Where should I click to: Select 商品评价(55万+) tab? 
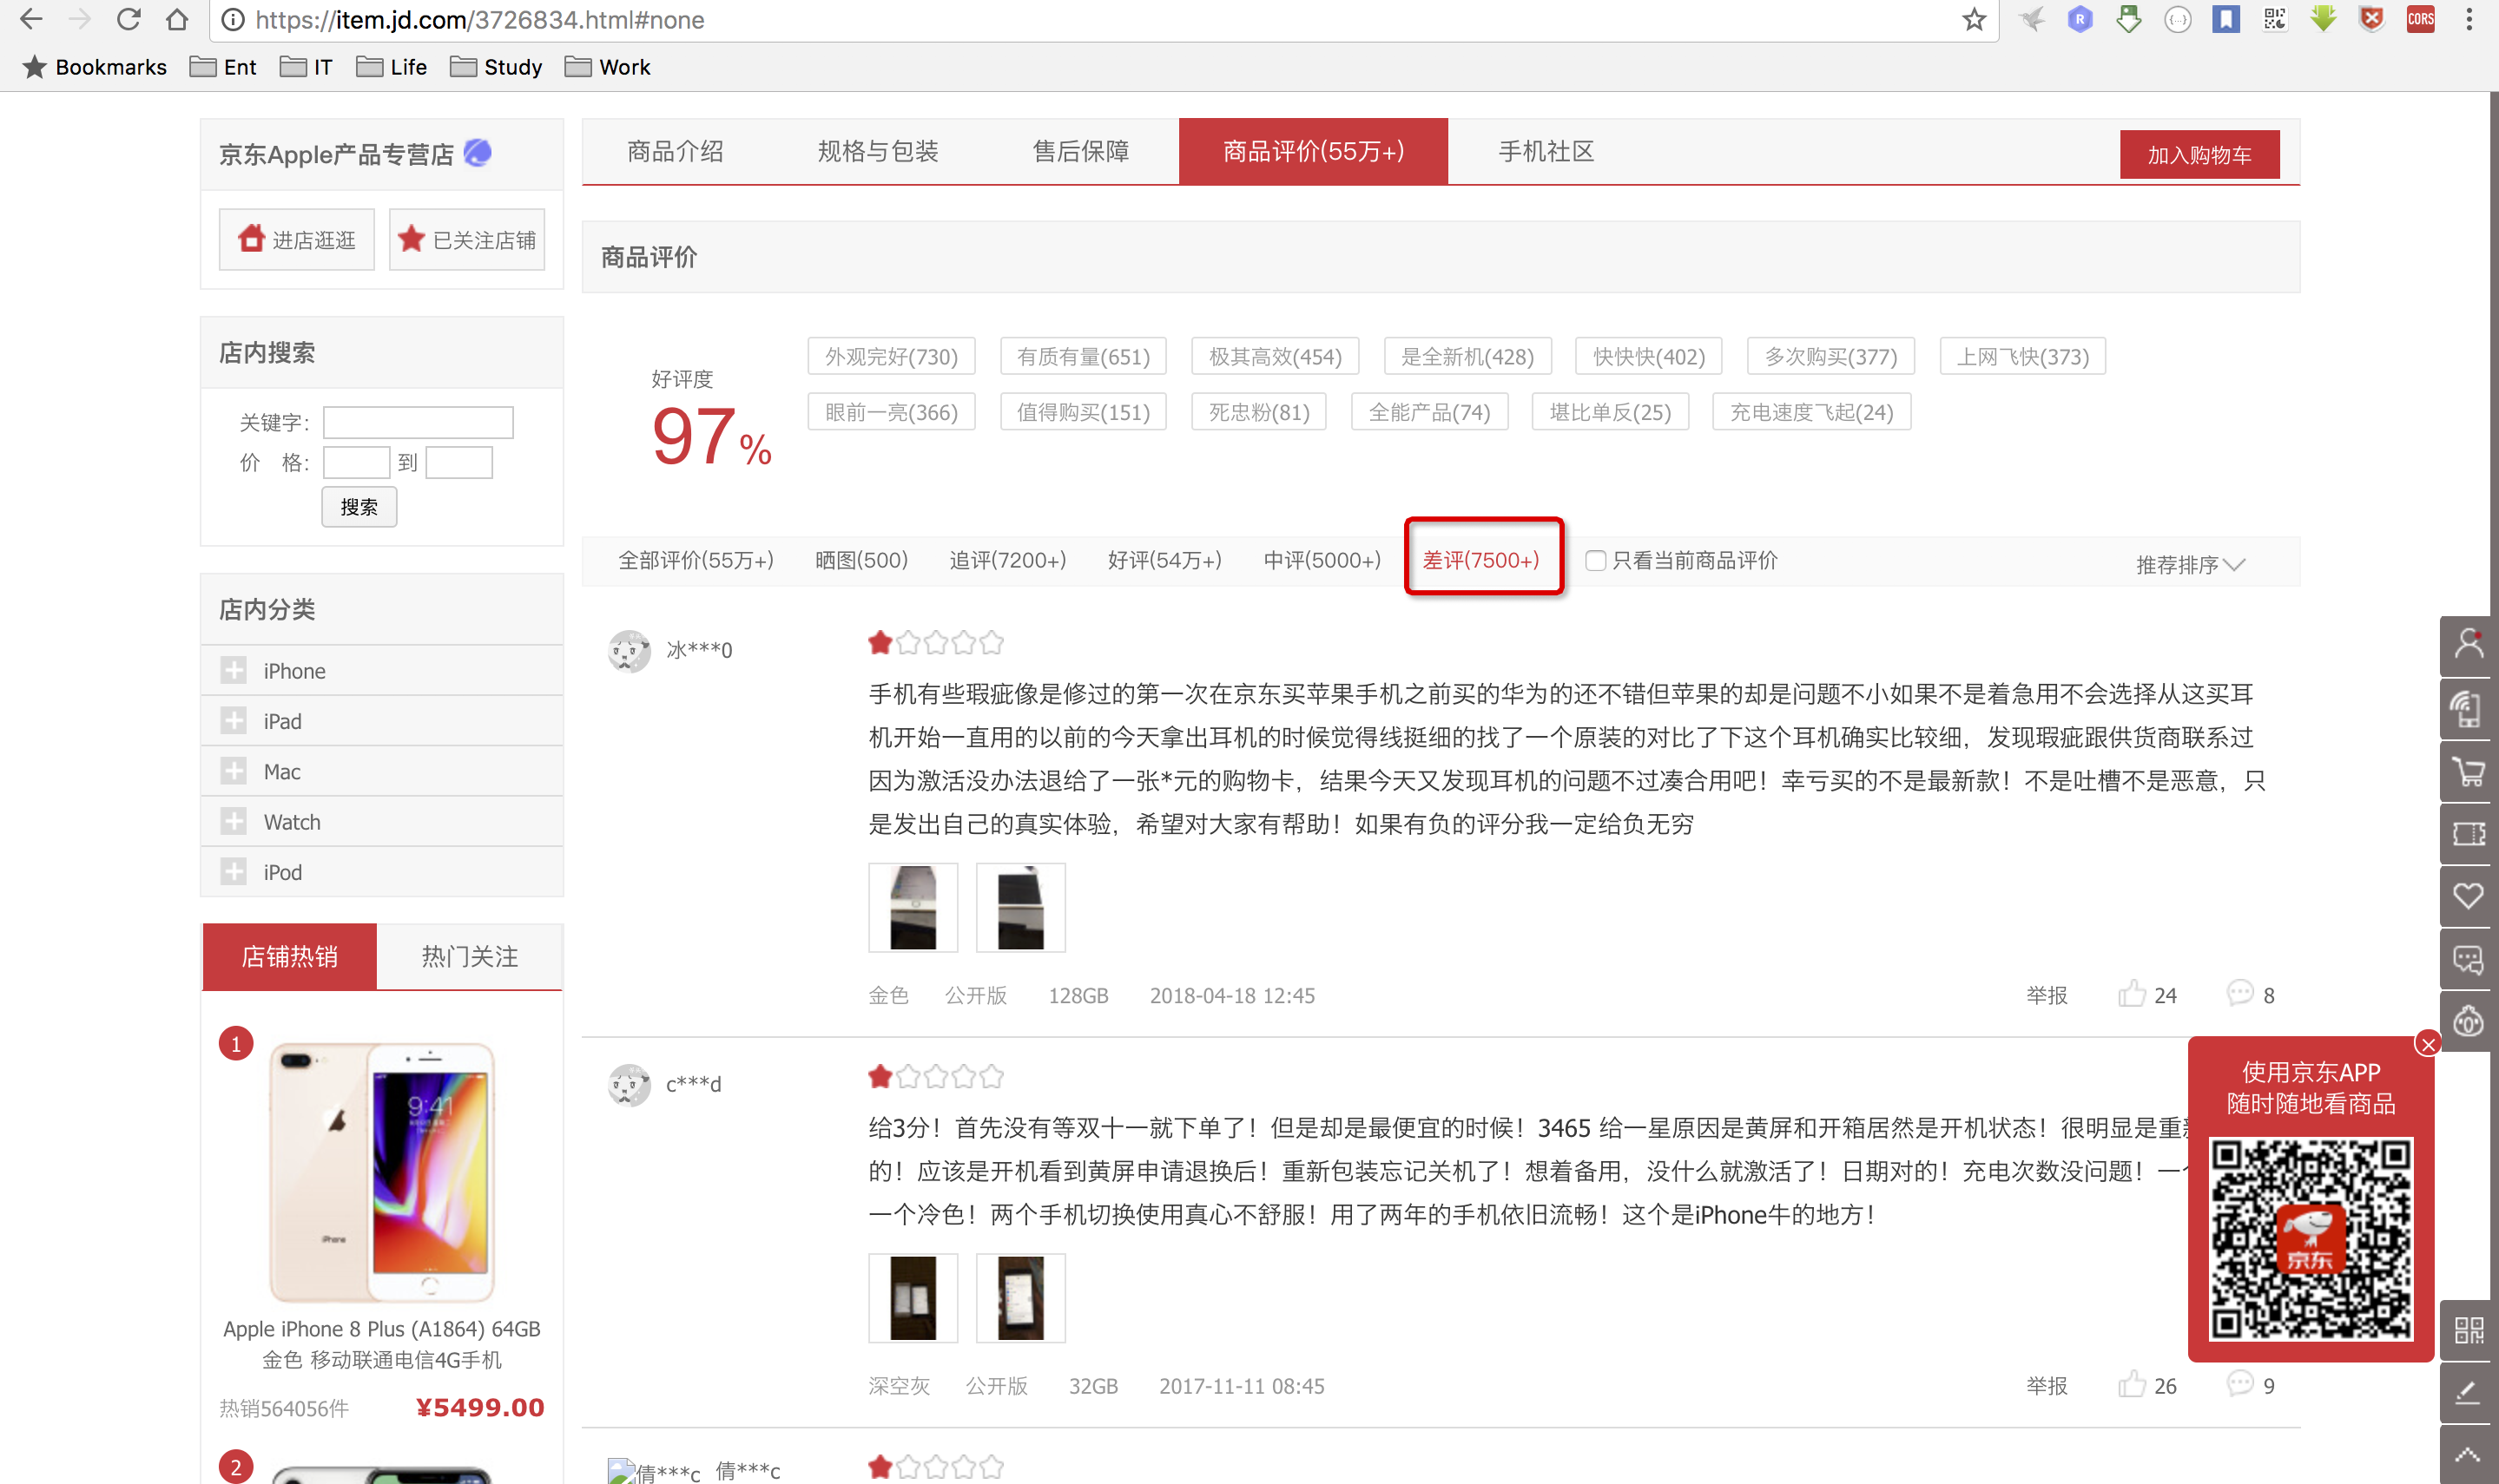(1313, 151)
